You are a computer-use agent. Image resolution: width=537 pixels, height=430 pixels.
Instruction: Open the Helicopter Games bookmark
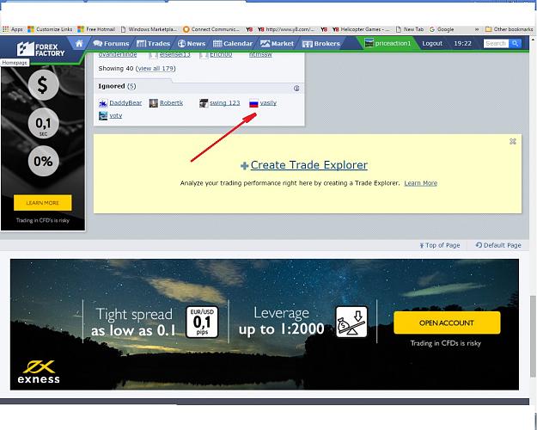(361, 29)
